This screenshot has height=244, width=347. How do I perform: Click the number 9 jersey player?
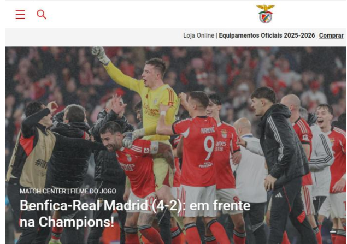pyautogui.click(x=197, y=154)
